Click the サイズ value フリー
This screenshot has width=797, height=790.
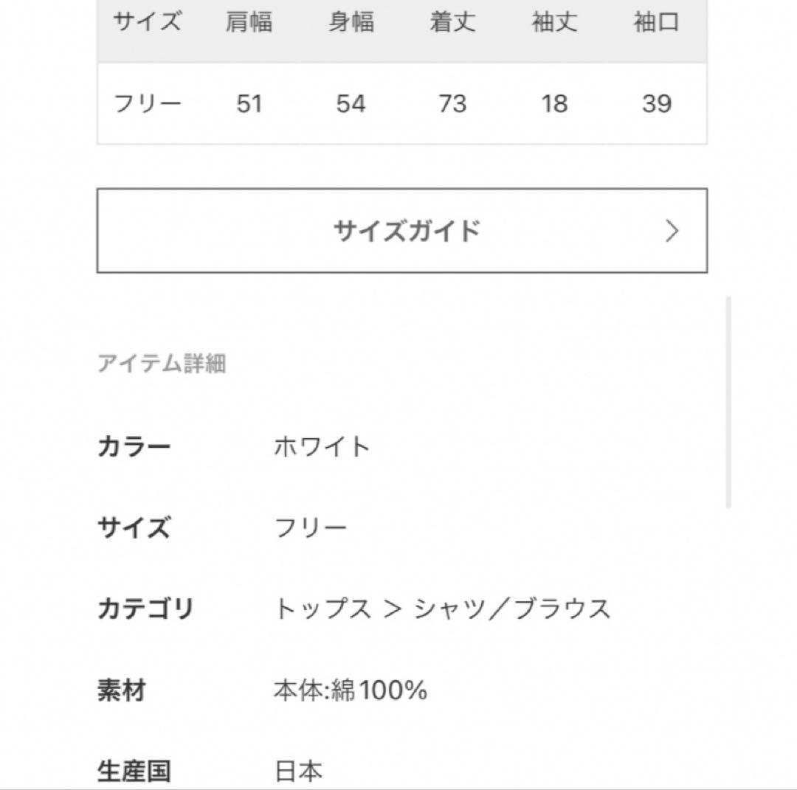pyautogui.click(x=310, y=527)
